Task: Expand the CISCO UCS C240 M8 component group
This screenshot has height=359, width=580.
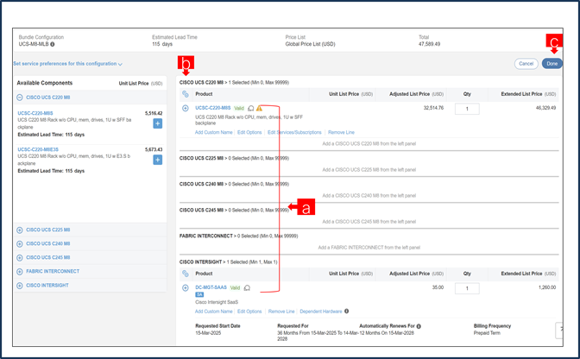Action: coord(20,243)
